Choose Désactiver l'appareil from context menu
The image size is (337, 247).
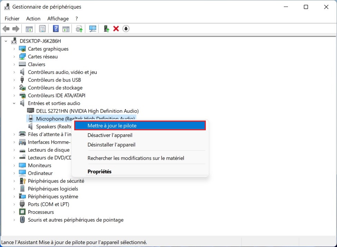click(x=110, y=135)
